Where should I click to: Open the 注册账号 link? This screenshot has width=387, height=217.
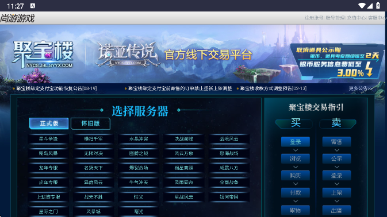tap(314, 18)
